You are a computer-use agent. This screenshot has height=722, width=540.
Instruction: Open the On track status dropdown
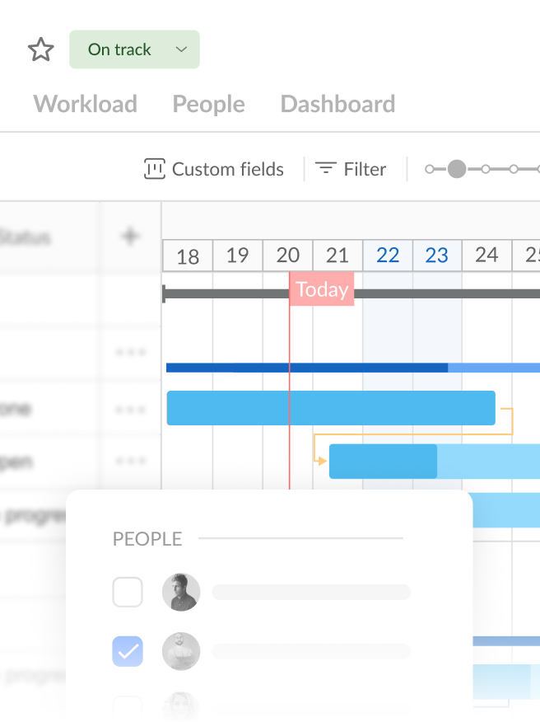pos(120,49)
